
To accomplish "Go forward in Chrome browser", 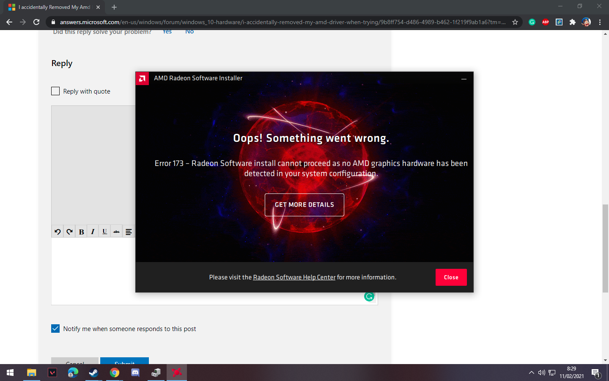I will [x=23, y=22].
